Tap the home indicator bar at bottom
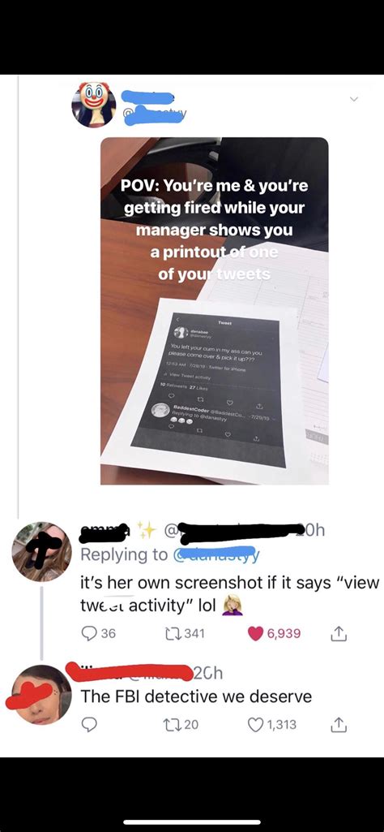 [192, 823]
